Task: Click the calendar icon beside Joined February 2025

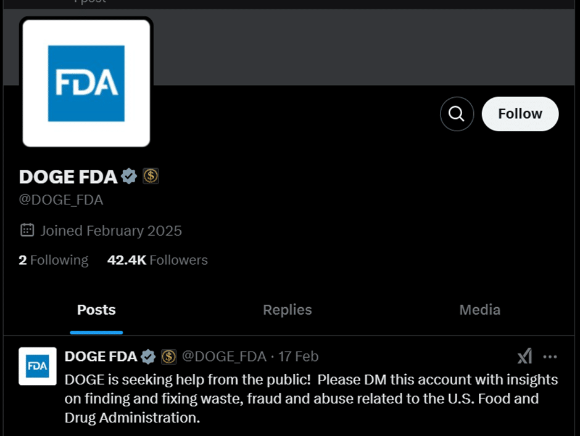Action: [27, 230]
